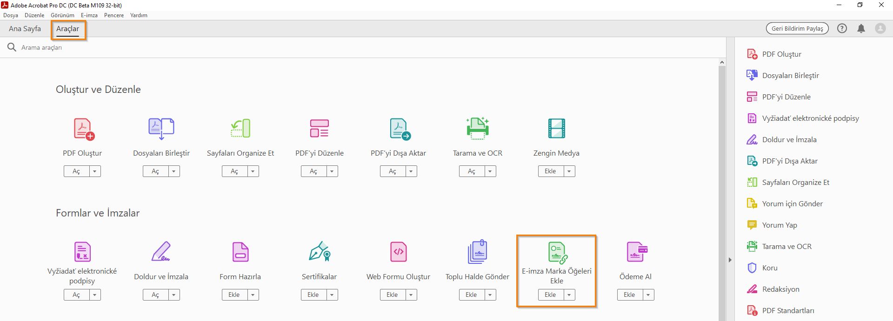This screenshot has width=893, height=321.
Task: Click the search magnifier icon
Action: pyautogui.click(x=12, y=47)
